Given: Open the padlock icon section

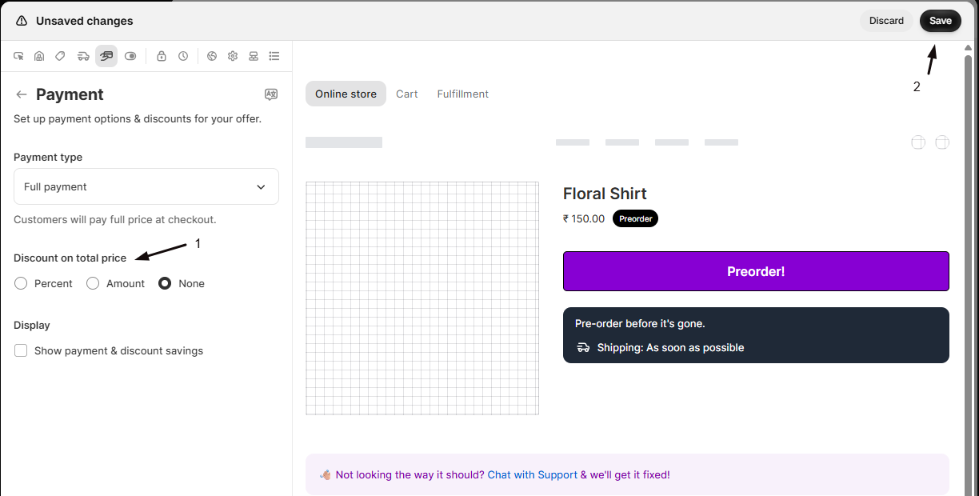Looking at the screenshot, I should 162,56.
